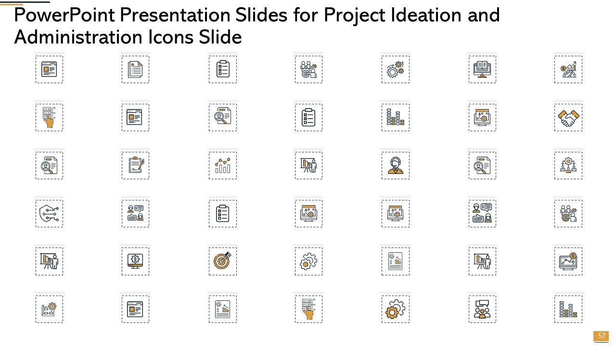Viewport: 616px width, 346px height.
Task: Click the growth chart with dollar coin icon
Action: [x=568, y=69]
